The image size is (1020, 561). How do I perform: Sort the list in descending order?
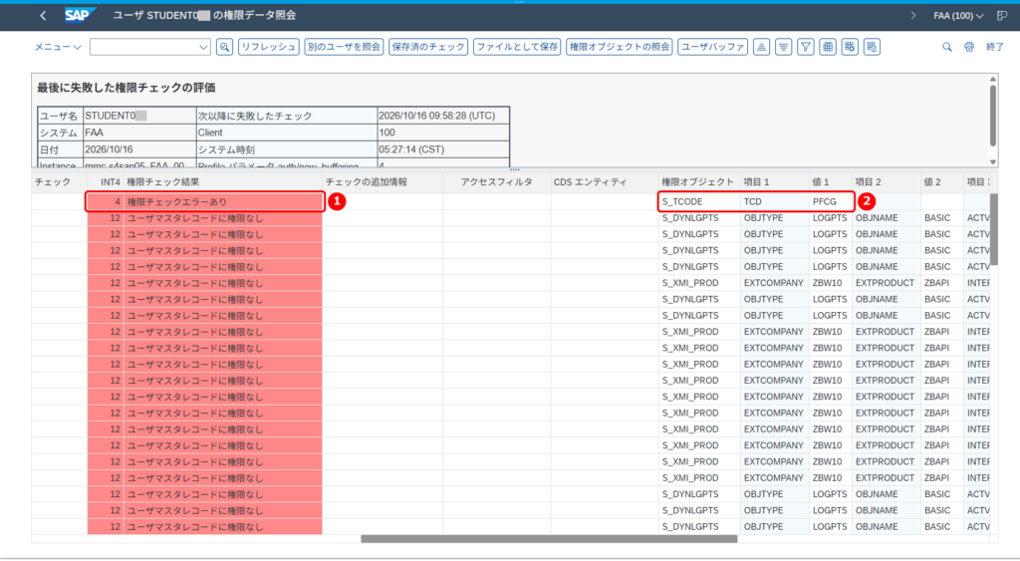[x=783, y=47]
